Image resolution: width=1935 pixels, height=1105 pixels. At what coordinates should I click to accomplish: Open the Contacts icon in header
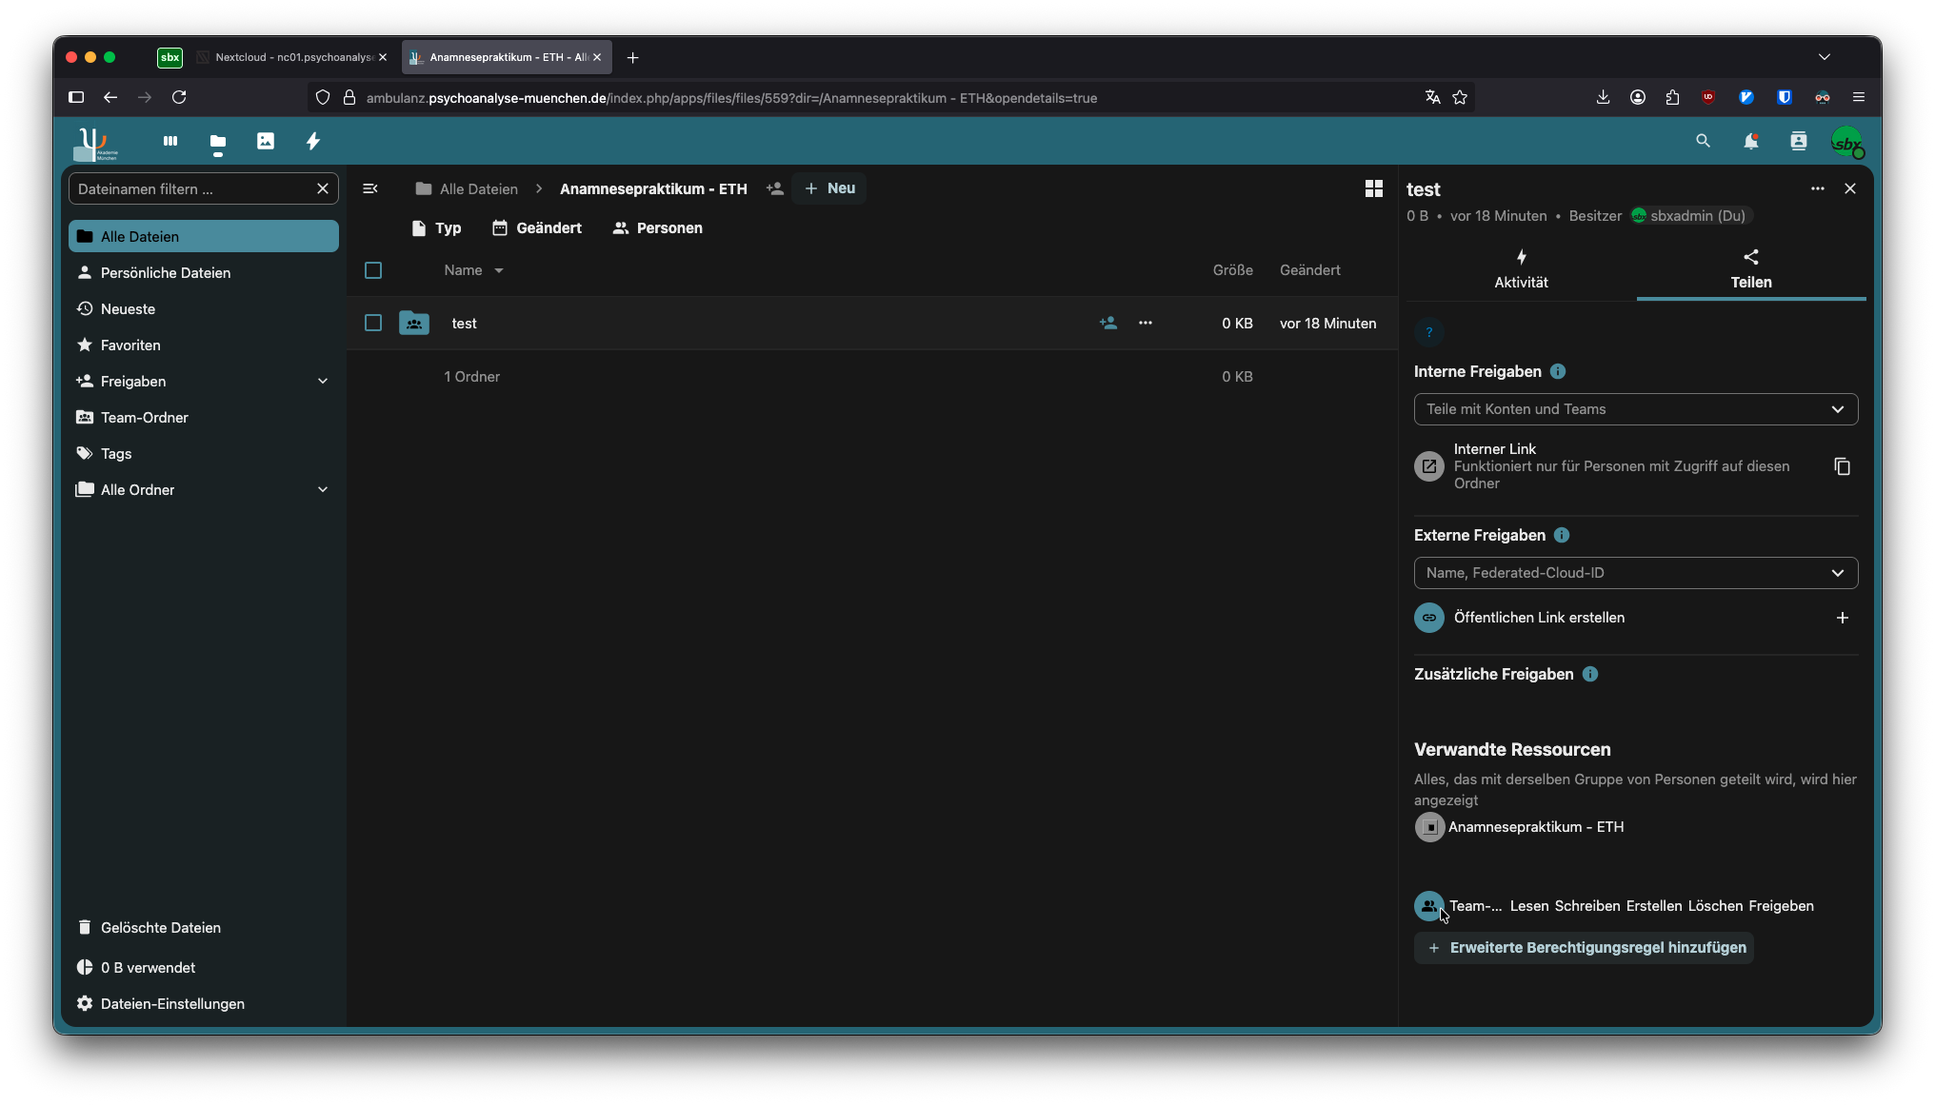click(1798, 141)
